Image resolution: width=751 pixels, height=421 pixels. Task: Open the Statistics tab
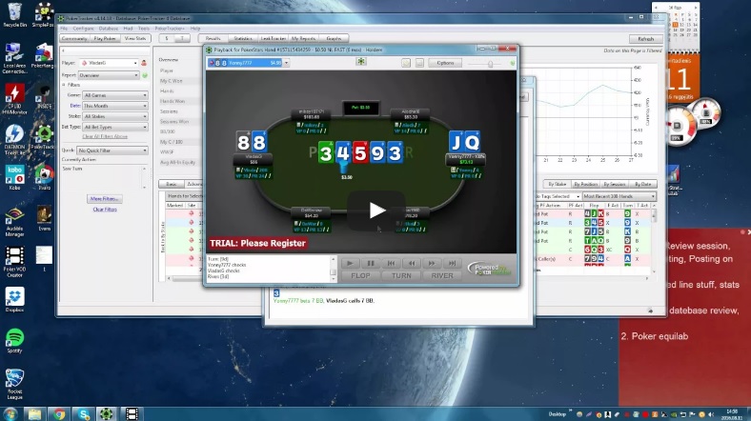(x=243, y=38)
